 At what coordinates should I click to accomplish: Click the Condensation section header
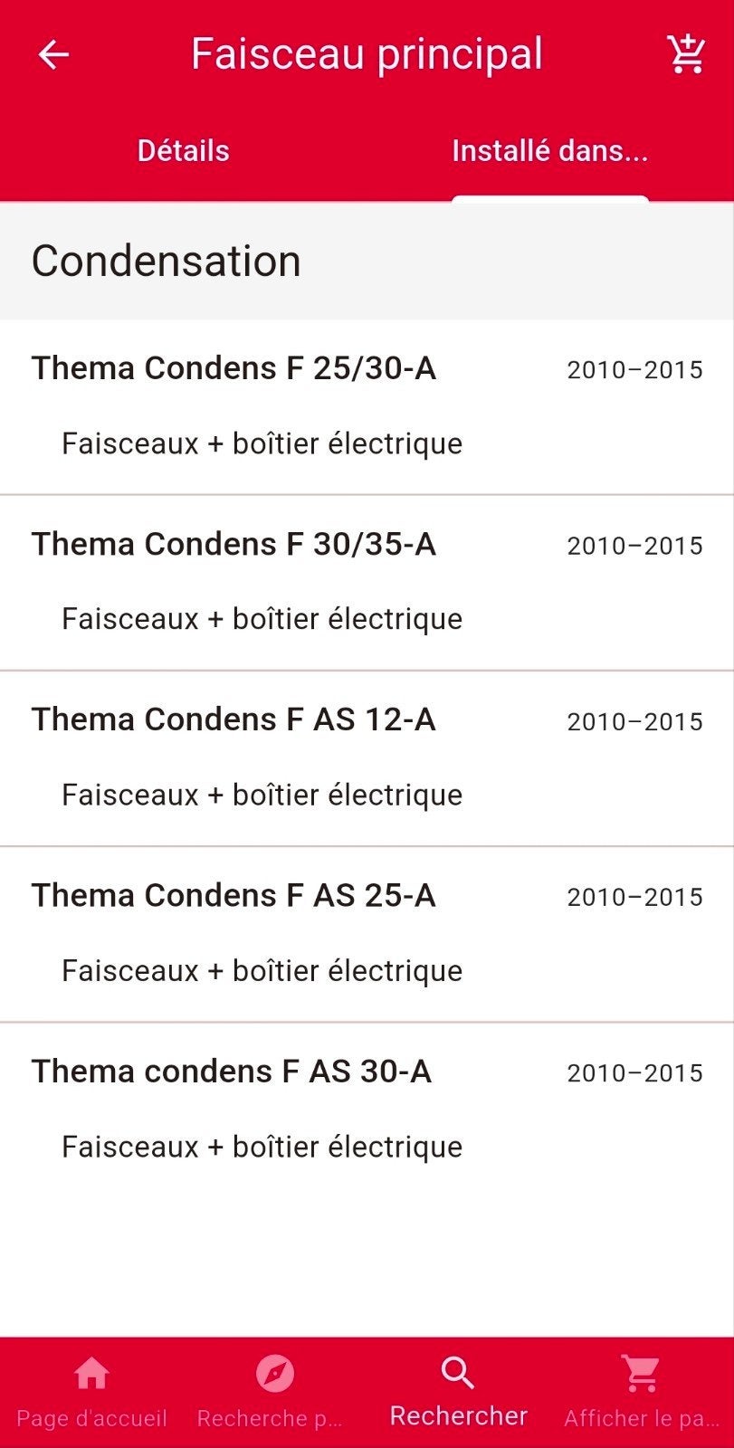pos(367,261)
